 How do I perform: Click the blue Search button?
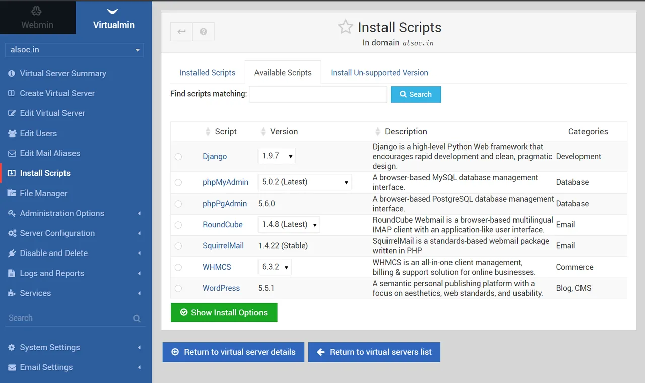click(416, 94)
